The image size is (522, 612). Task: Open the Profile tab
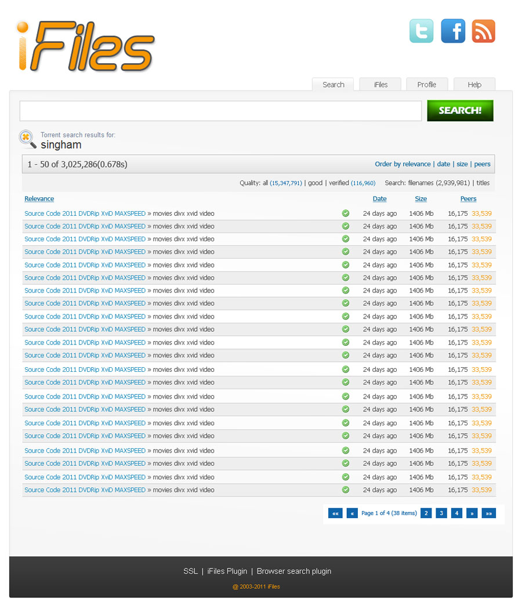coord(427,84)
